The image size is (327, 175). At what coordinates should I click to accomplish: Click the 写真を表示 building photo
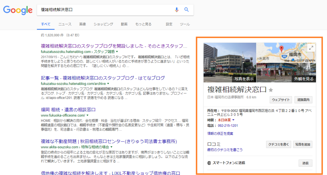(230, 62)
